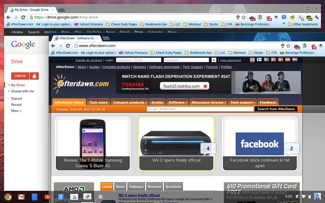Select Latest content tab
The width and height of the screenshot is (325, 203).
(x=107, y=186)
